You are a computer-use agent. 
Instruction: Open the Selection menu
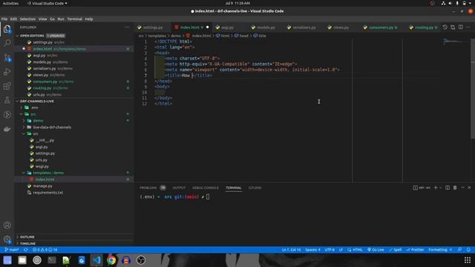27,19
